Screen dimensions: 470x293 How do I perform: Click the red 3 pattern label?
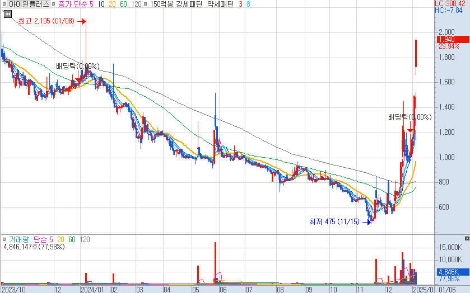[240, 4]
